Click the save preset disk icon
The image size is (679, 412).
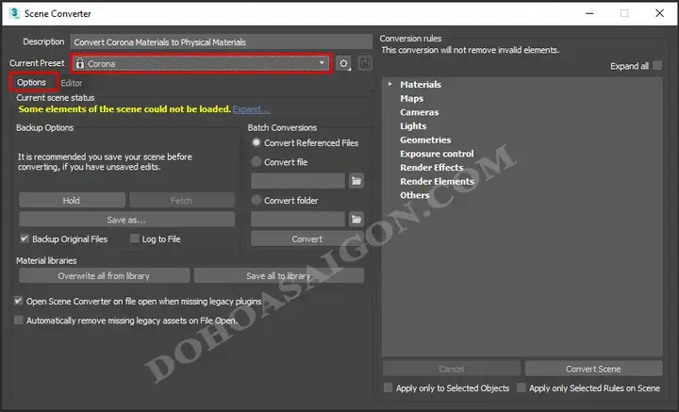pyautogui.click(x=365, y=63)
